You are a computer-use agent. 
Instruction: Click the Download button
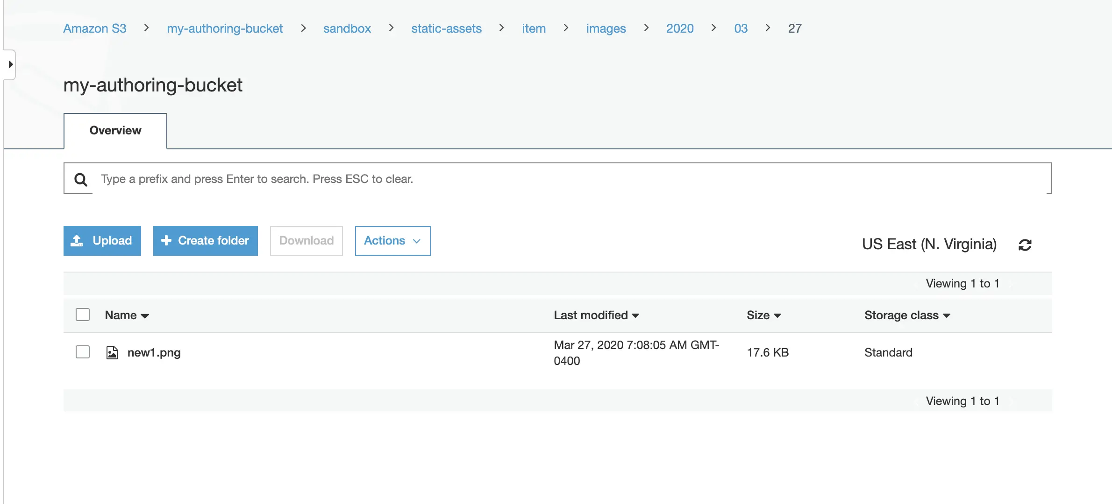(x=307, y=241)
